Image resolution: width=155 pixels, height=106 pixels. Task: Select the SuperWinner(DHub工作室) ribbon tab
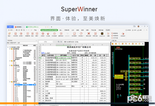49,30
